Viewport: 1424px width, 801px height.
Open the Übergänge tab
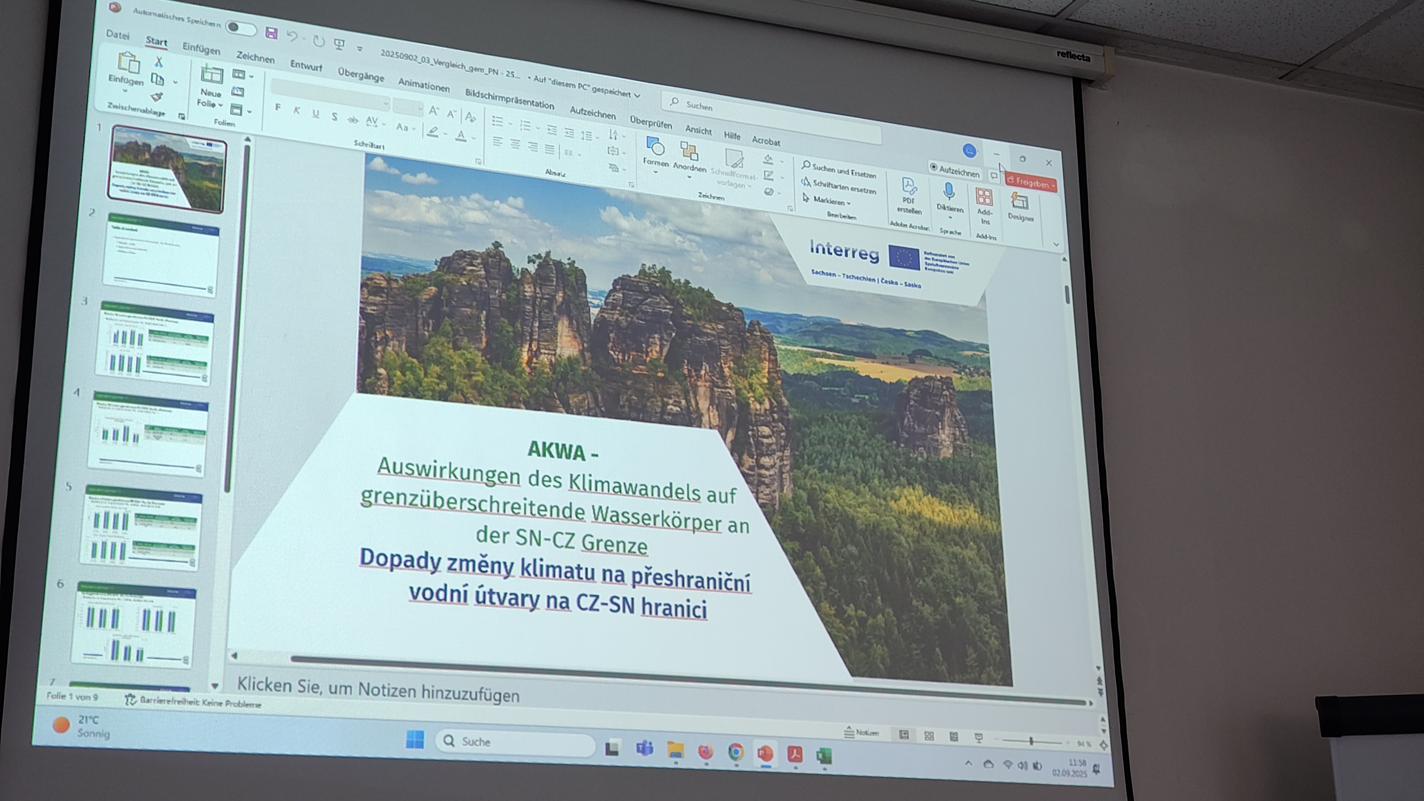pos(361,75)
